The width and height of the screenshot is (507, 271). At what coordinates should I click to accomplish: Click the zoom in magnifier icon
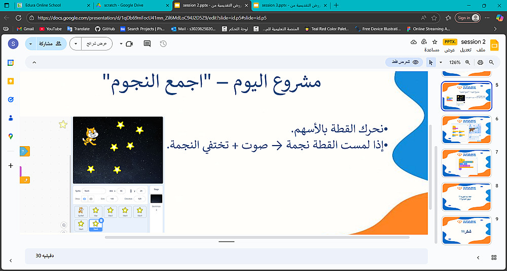click(x=467, y=62)
